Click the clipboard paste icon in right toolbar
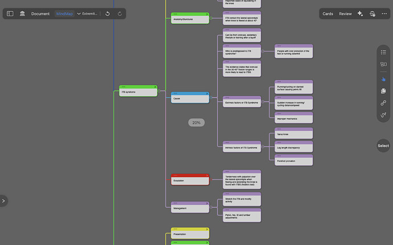393x245 pixels. click(383, 91)
